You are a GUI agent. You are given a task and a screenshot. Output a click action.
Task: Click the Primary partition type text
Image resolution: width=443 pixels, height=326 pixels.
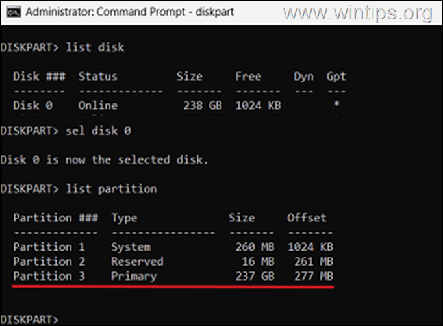[134, 276]
